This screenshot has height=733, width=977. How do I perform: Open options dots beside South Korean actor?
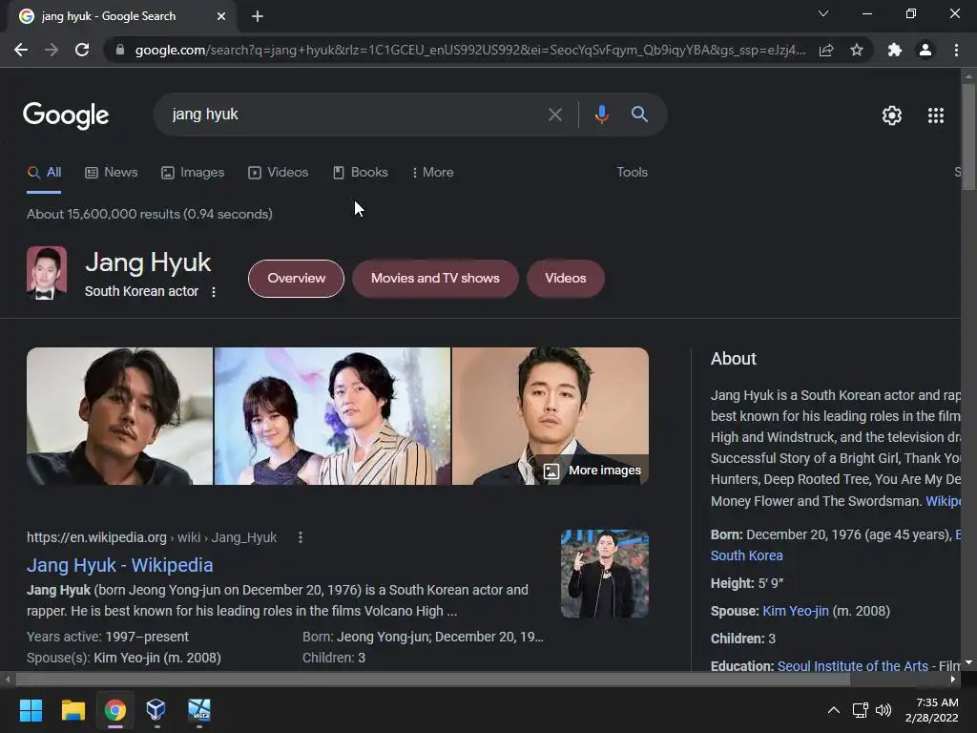[x=214, y=292]
